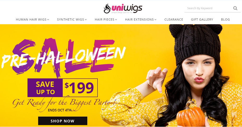This screenshot has width=242, height=127.
Task: Expand the Synthetic Wigs chevron
Action: tap(86, 19)
